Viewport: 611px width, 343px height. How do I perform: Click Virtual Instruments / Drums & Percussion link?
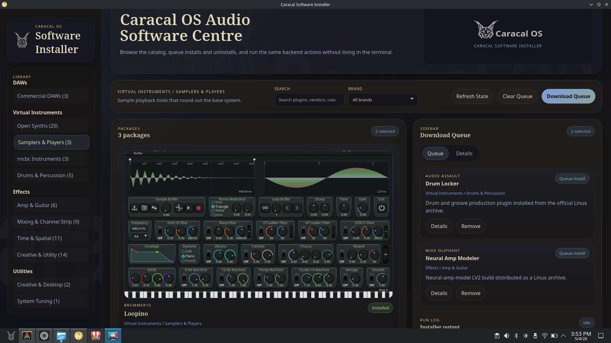point(465,193)
